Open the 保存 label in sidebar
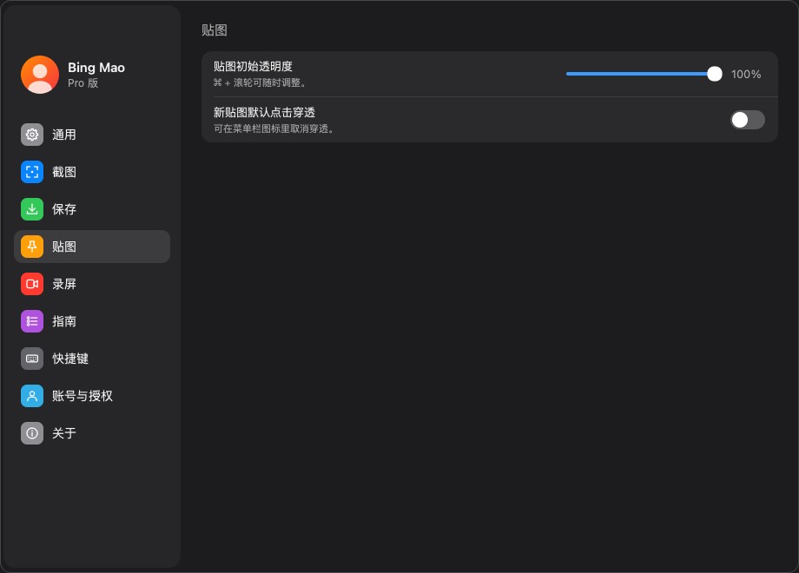The height and width of the screenshot is (573, 799). 64,209
